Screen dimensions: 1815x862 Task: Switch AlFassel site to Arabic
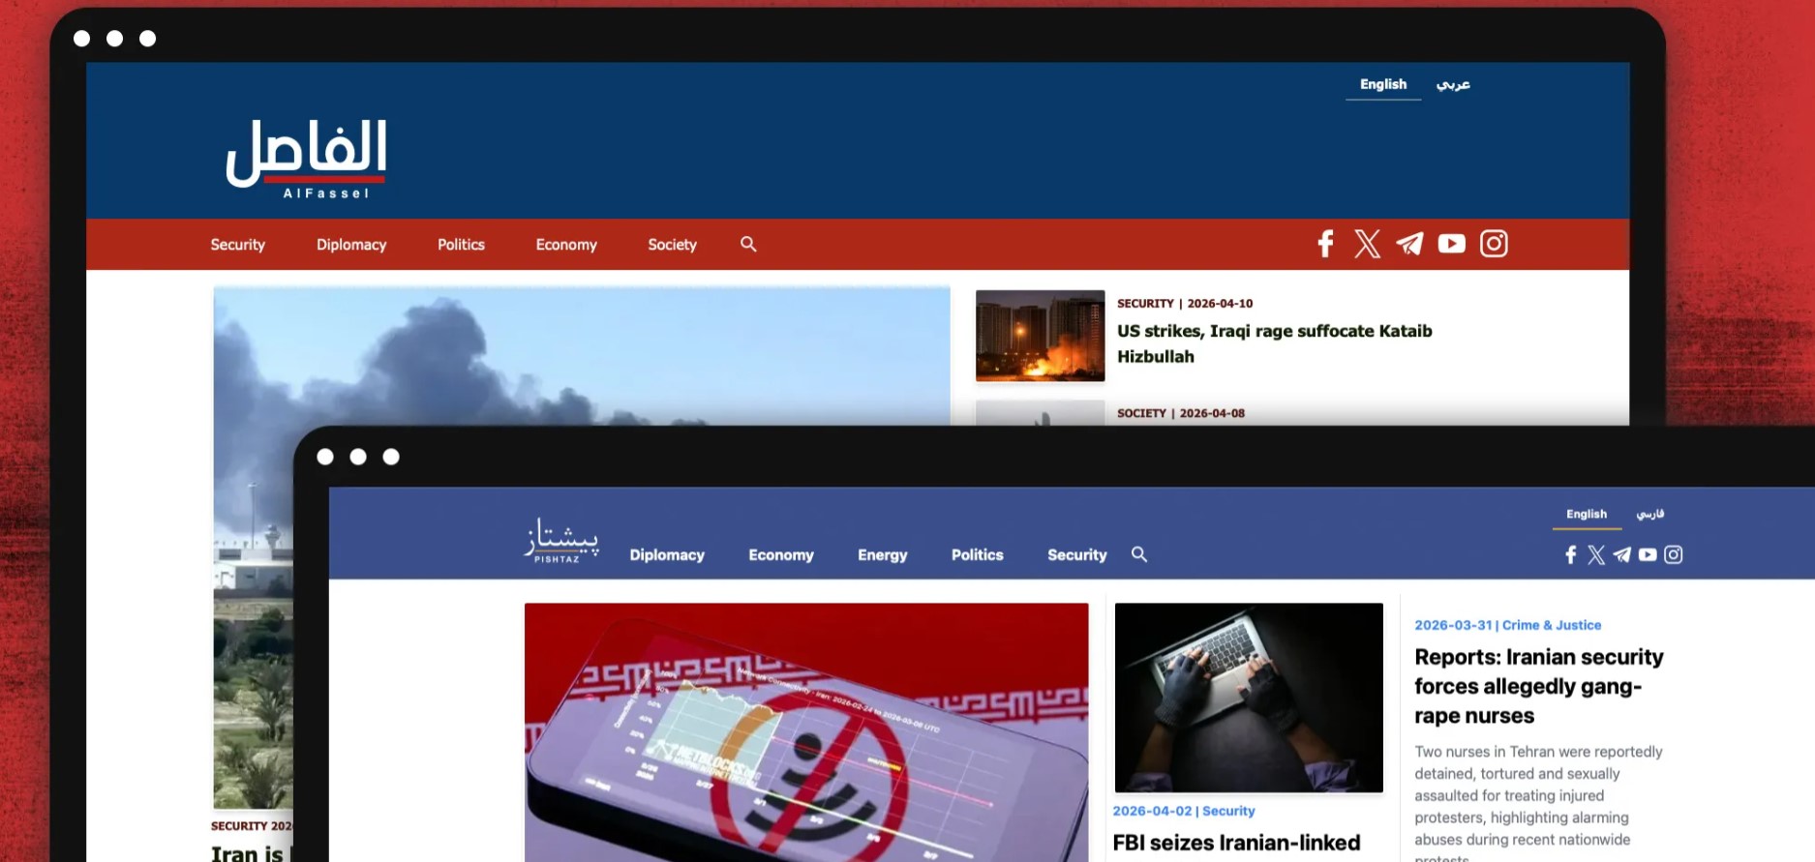coord(1453,84)
